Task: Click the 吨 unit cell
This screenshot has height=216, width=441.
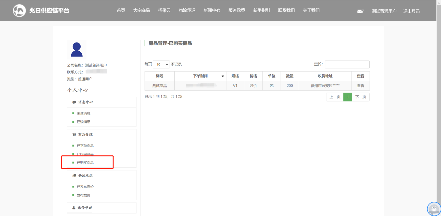Action: click(x=271, y=86)
